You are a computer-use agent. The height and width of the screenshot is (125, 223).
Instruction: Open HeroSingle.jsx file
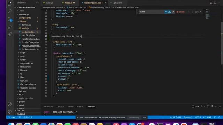tap(28, 35)
